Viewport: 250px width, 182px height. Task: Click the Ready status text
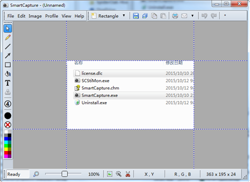pyautogui.click(x=13, y=174)
